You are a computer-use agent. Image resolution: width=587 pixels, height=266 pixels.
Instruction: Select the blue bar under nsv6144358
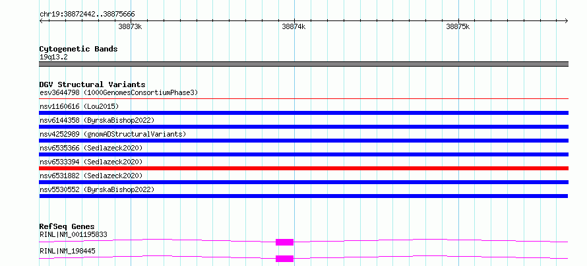(303, 127)
